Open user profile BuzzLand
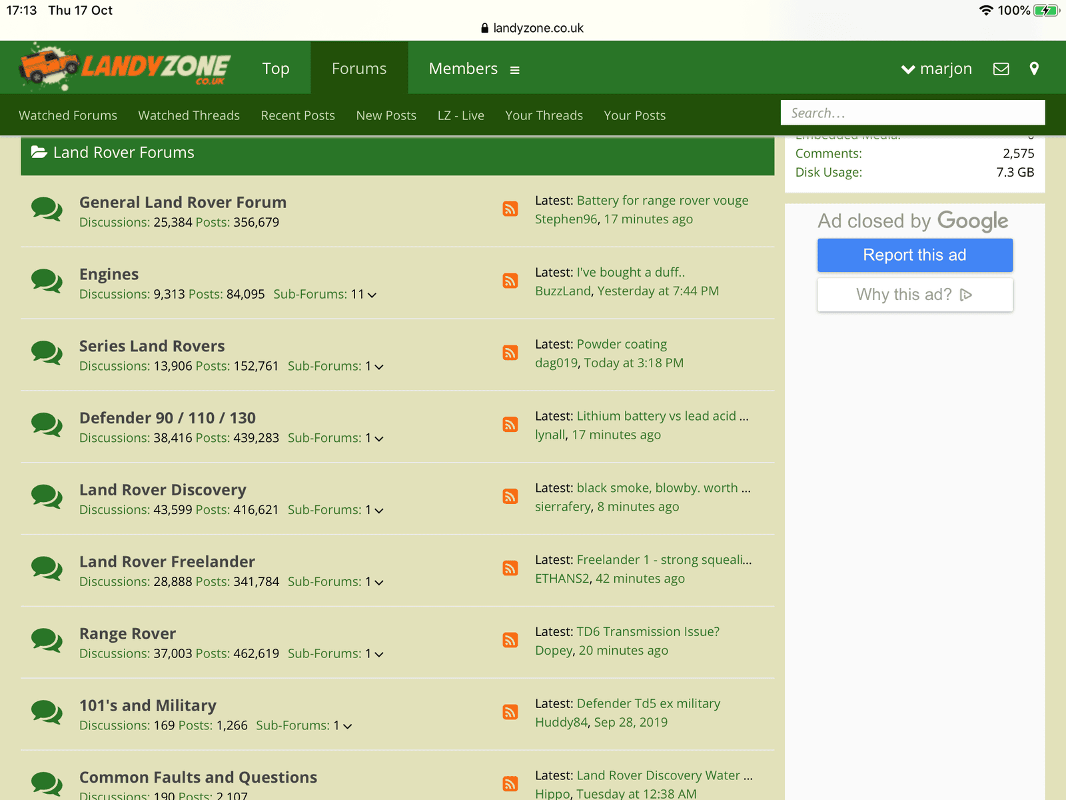Screen dimensions: 1066x800 coord(563,291)
